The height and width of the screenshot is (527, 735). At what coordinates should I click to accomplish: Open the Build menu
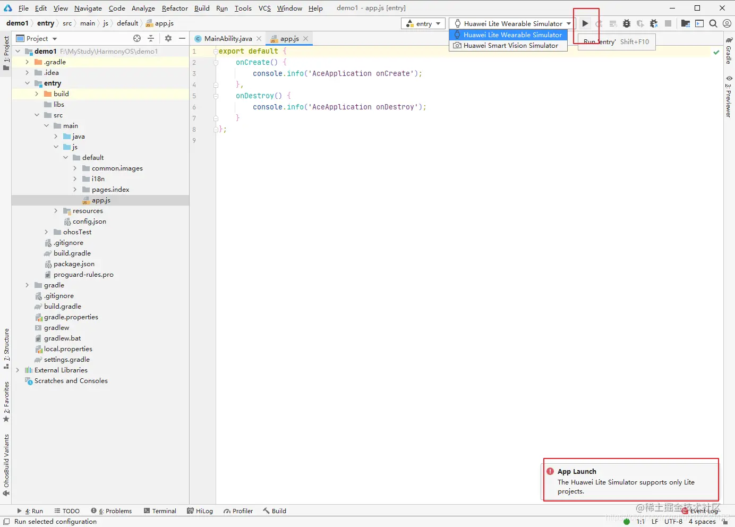pyautogui.click(x=202, y=8)
